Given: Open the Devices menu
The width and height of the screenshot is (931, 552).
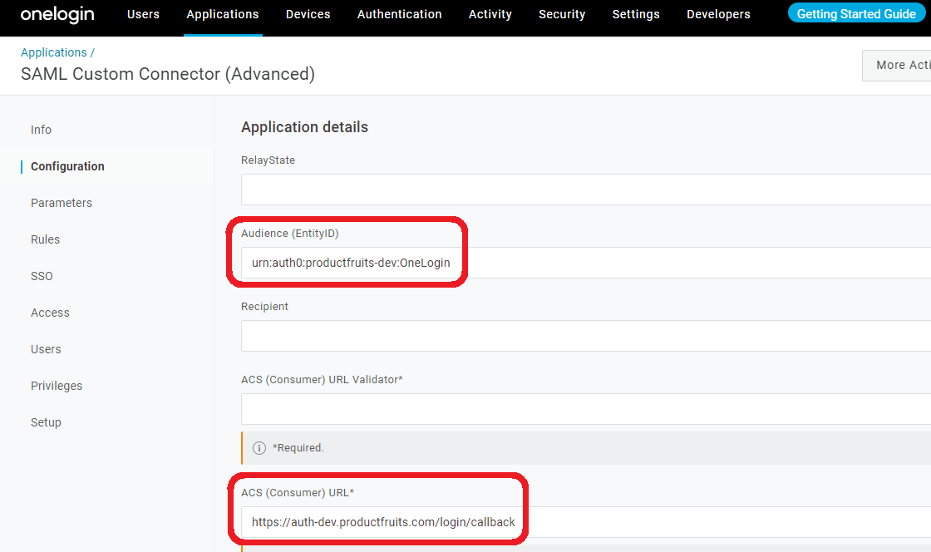Looking at the screenshot, I should tap(308, 14).
